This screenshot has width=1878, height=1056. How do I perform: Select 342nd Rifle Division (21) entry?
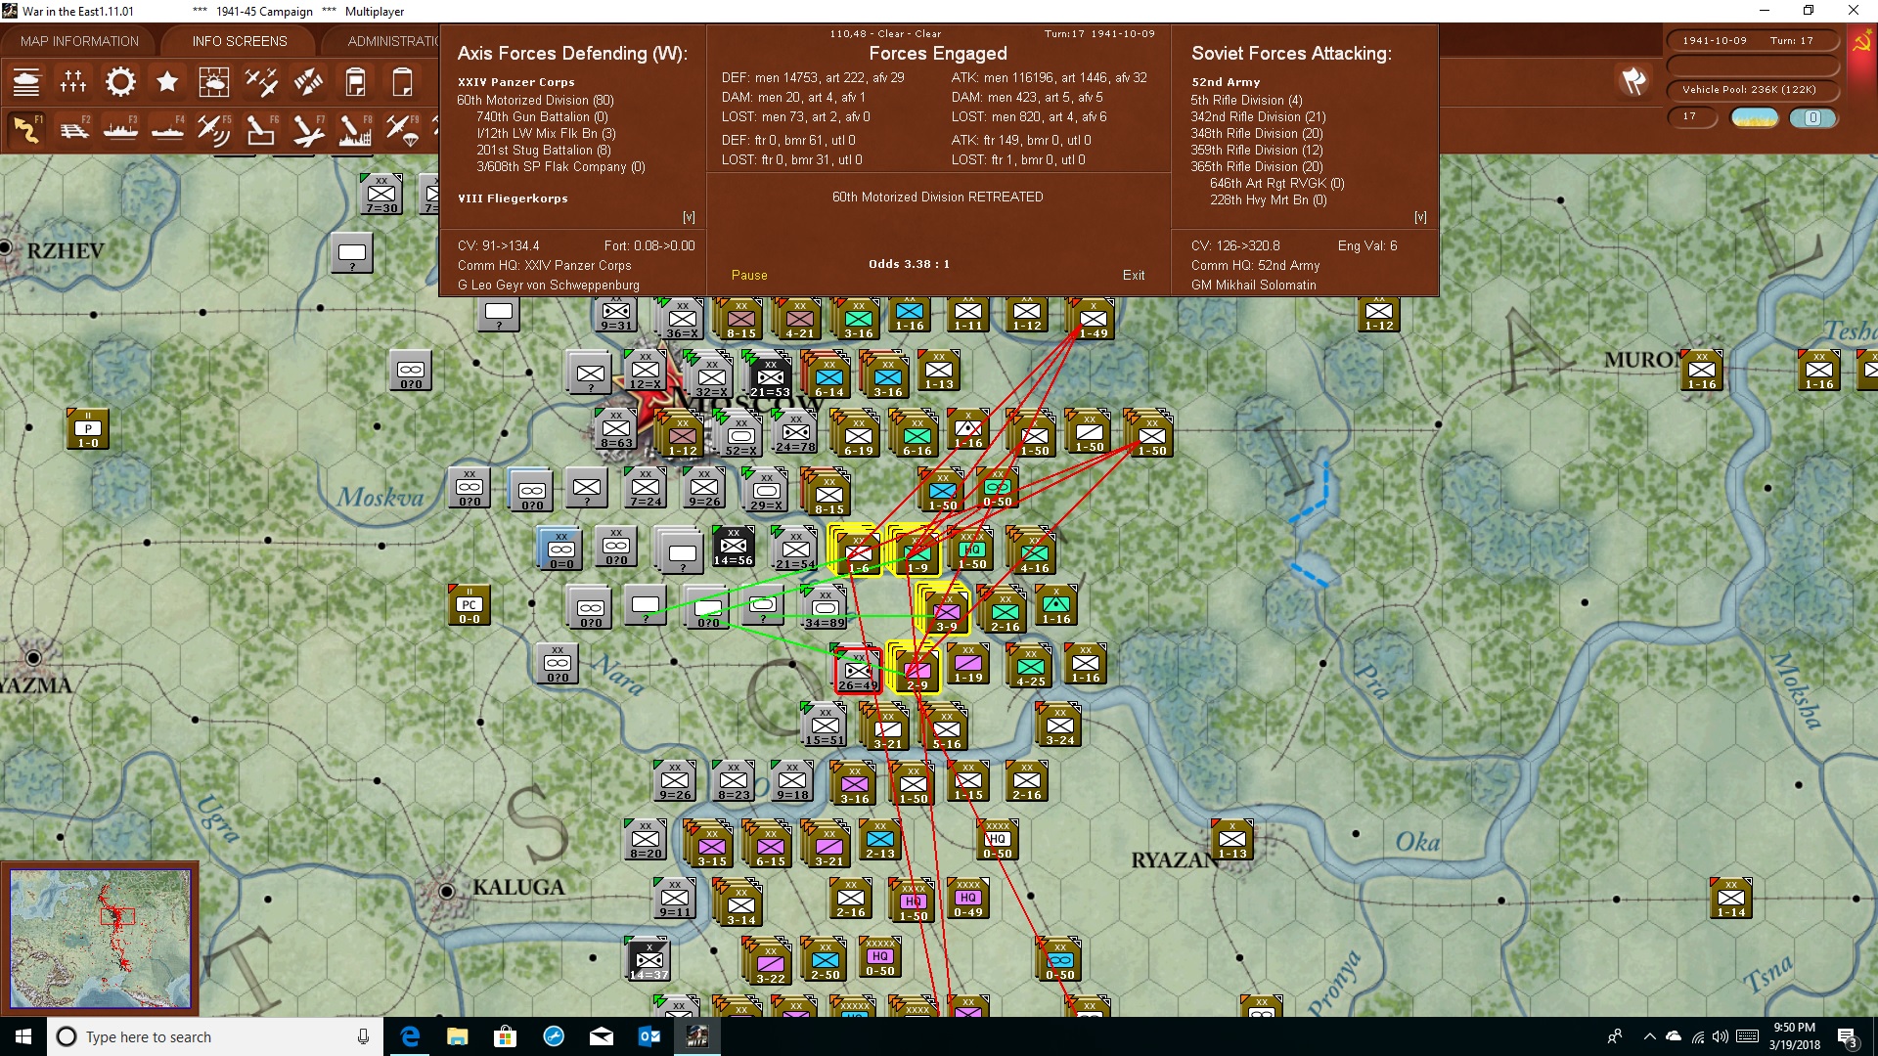pyautogui.click(x=1258, y=116)
